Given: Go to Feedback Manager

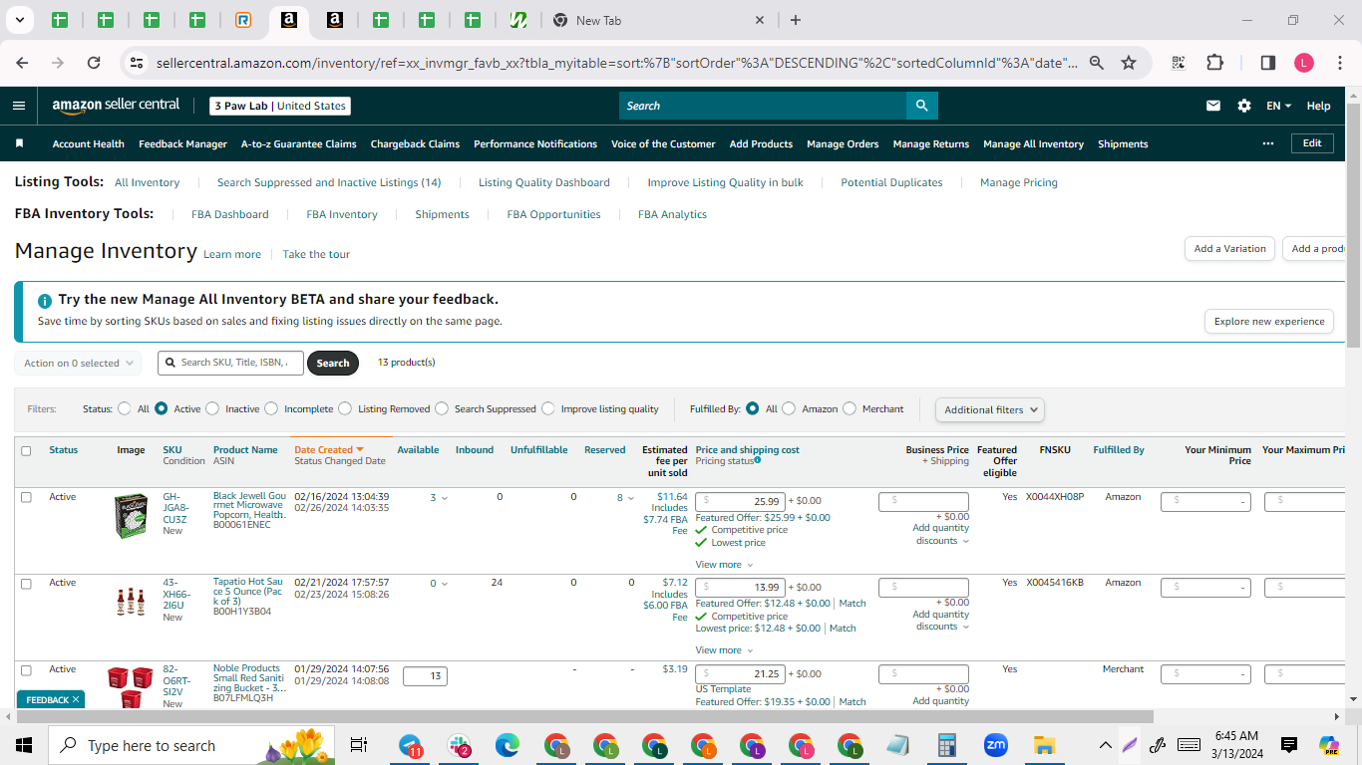Looking at the screenshot, I should pos(182,143).
